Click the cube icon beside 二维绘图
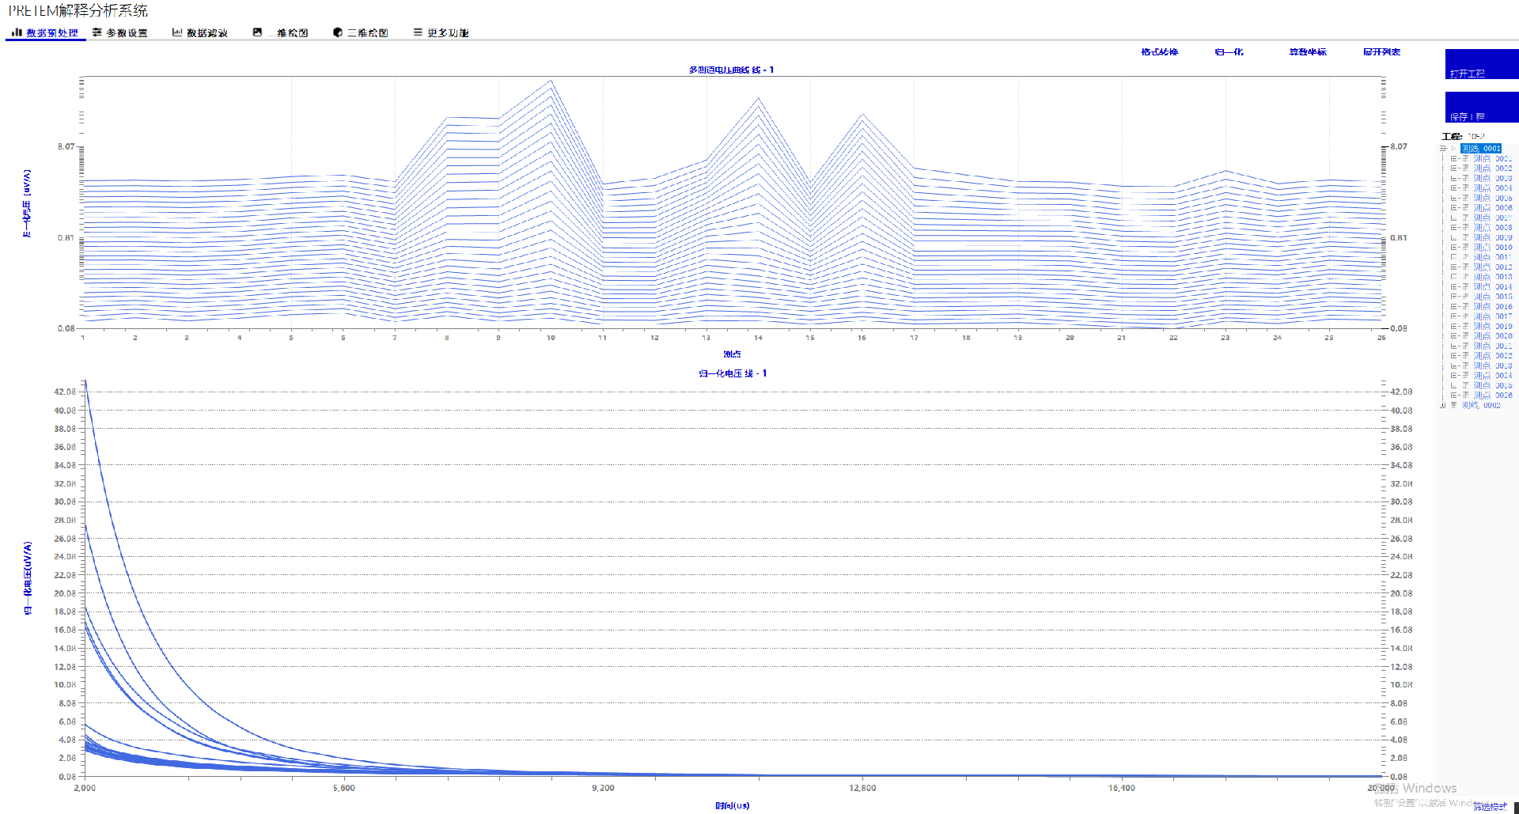 [x=338, y=32]
